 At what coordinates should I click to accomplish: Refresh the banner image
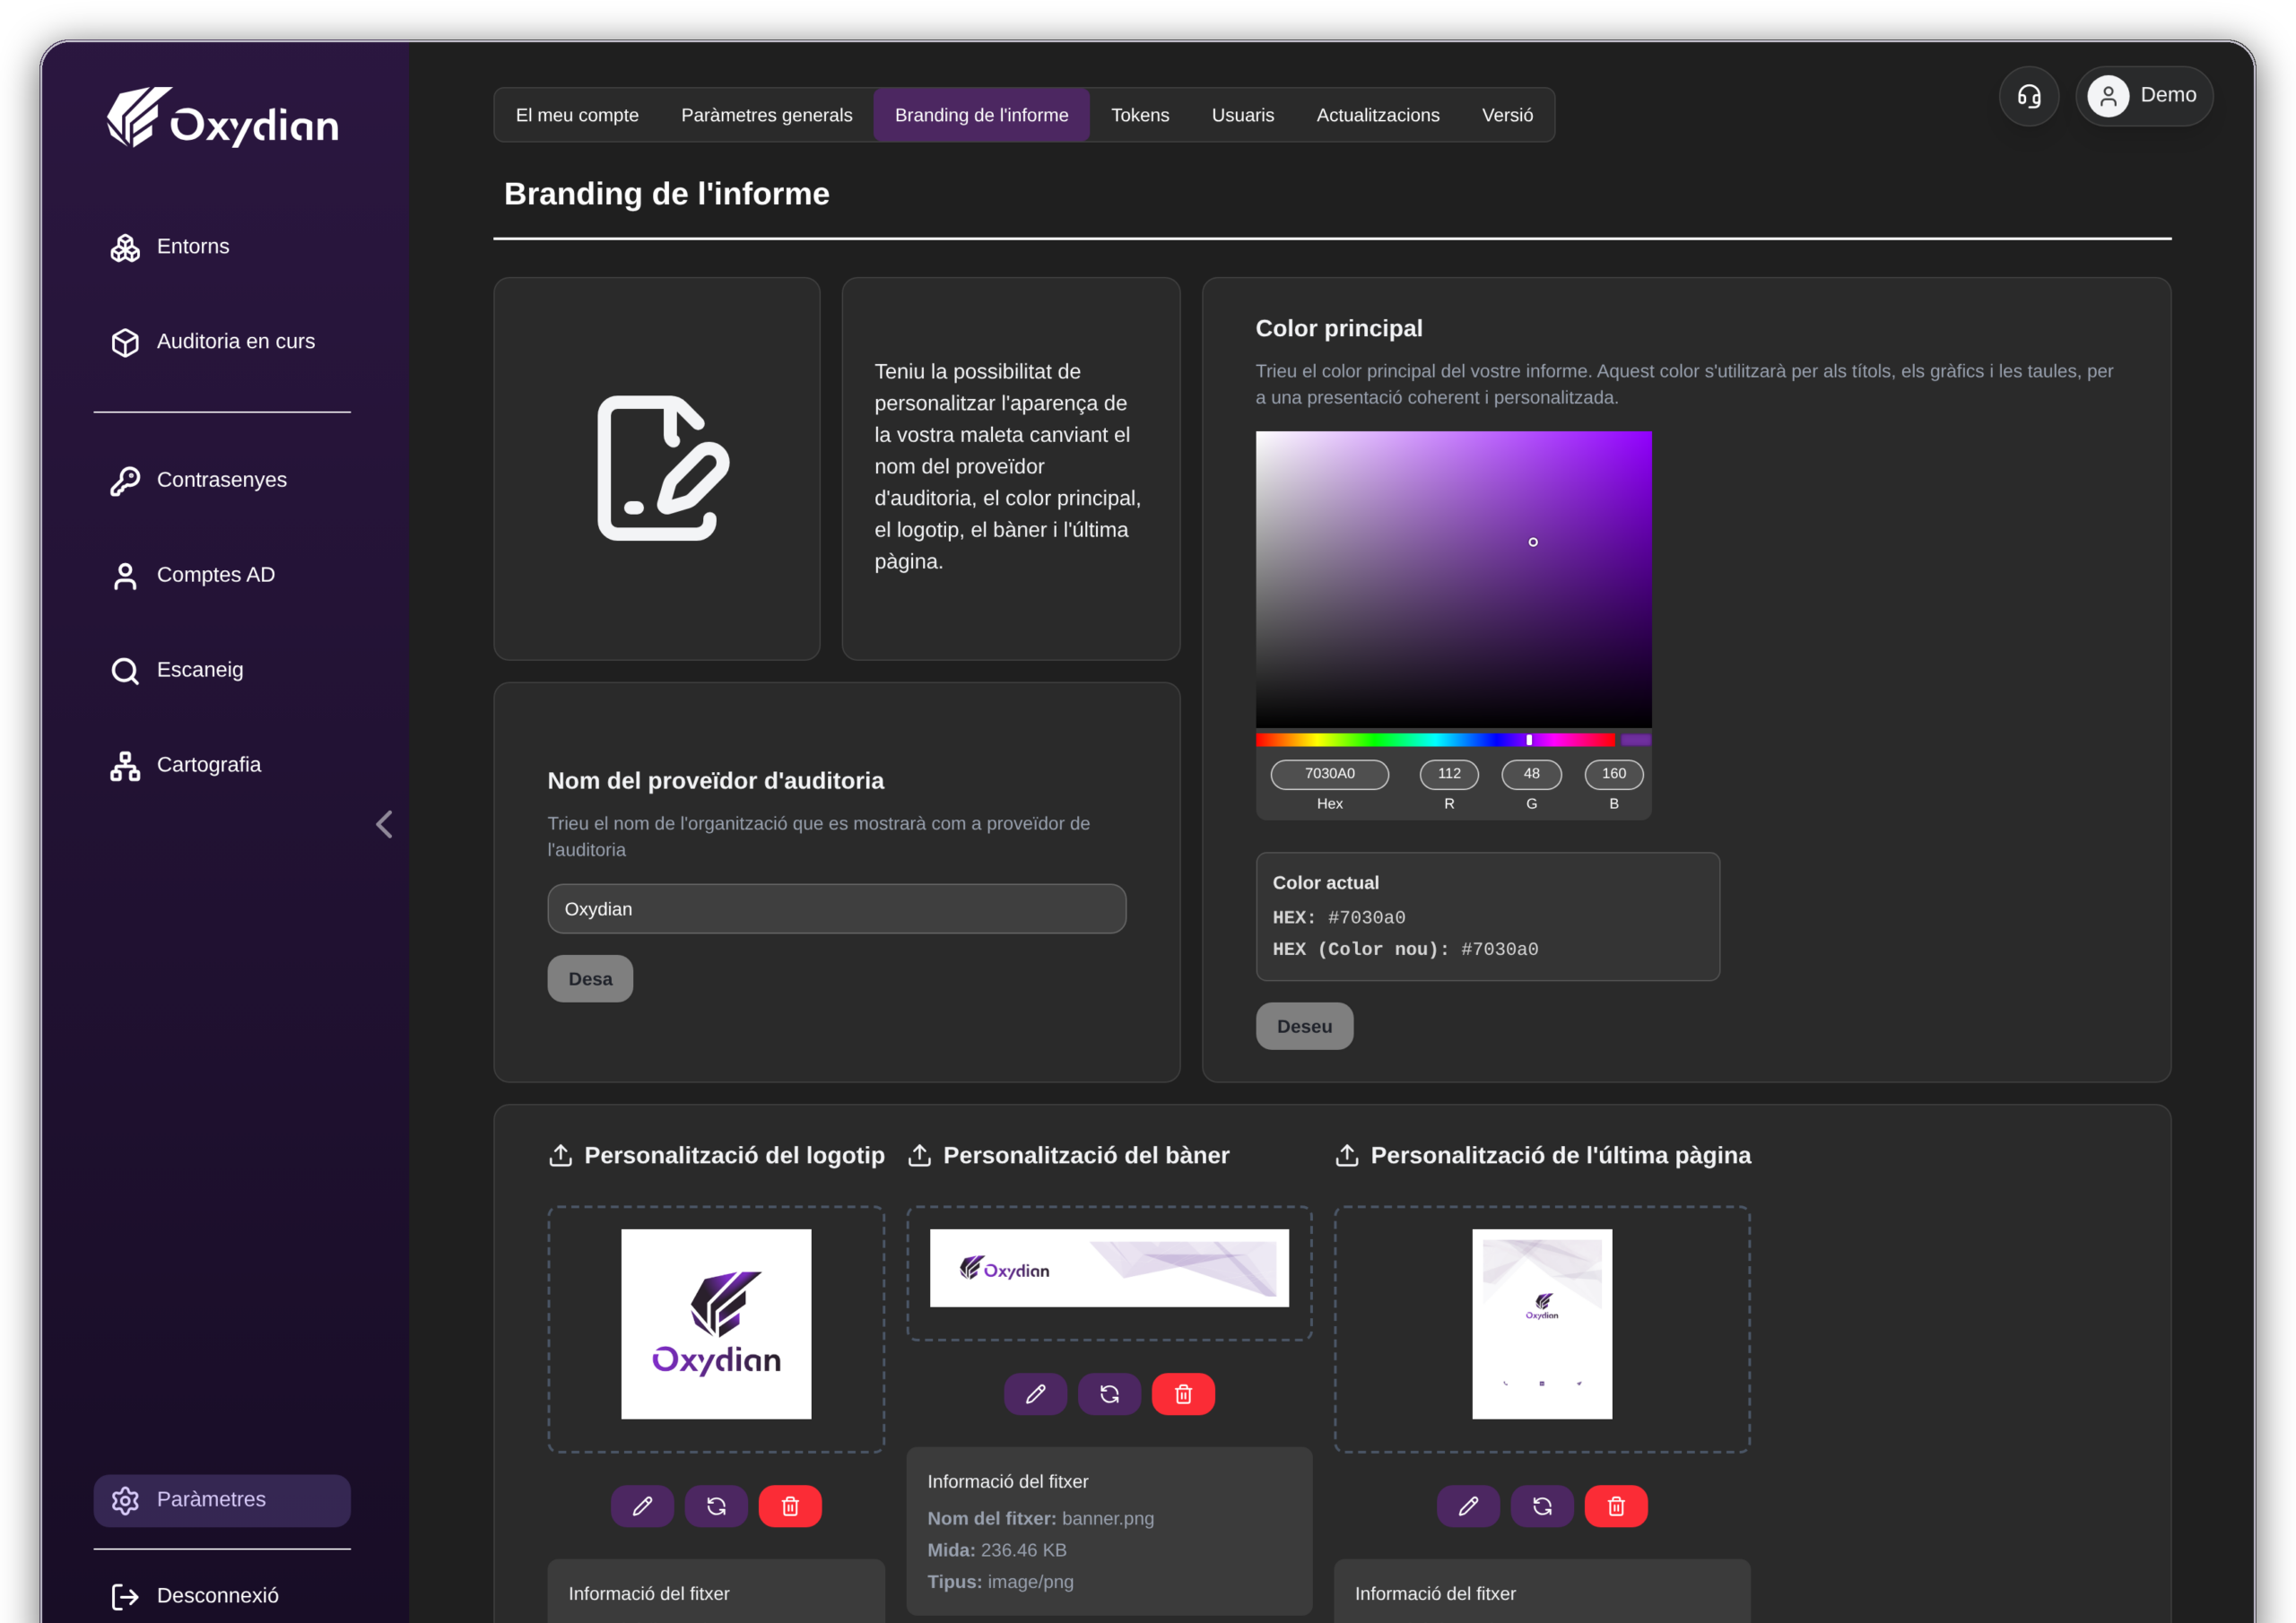[1109, 1394]
